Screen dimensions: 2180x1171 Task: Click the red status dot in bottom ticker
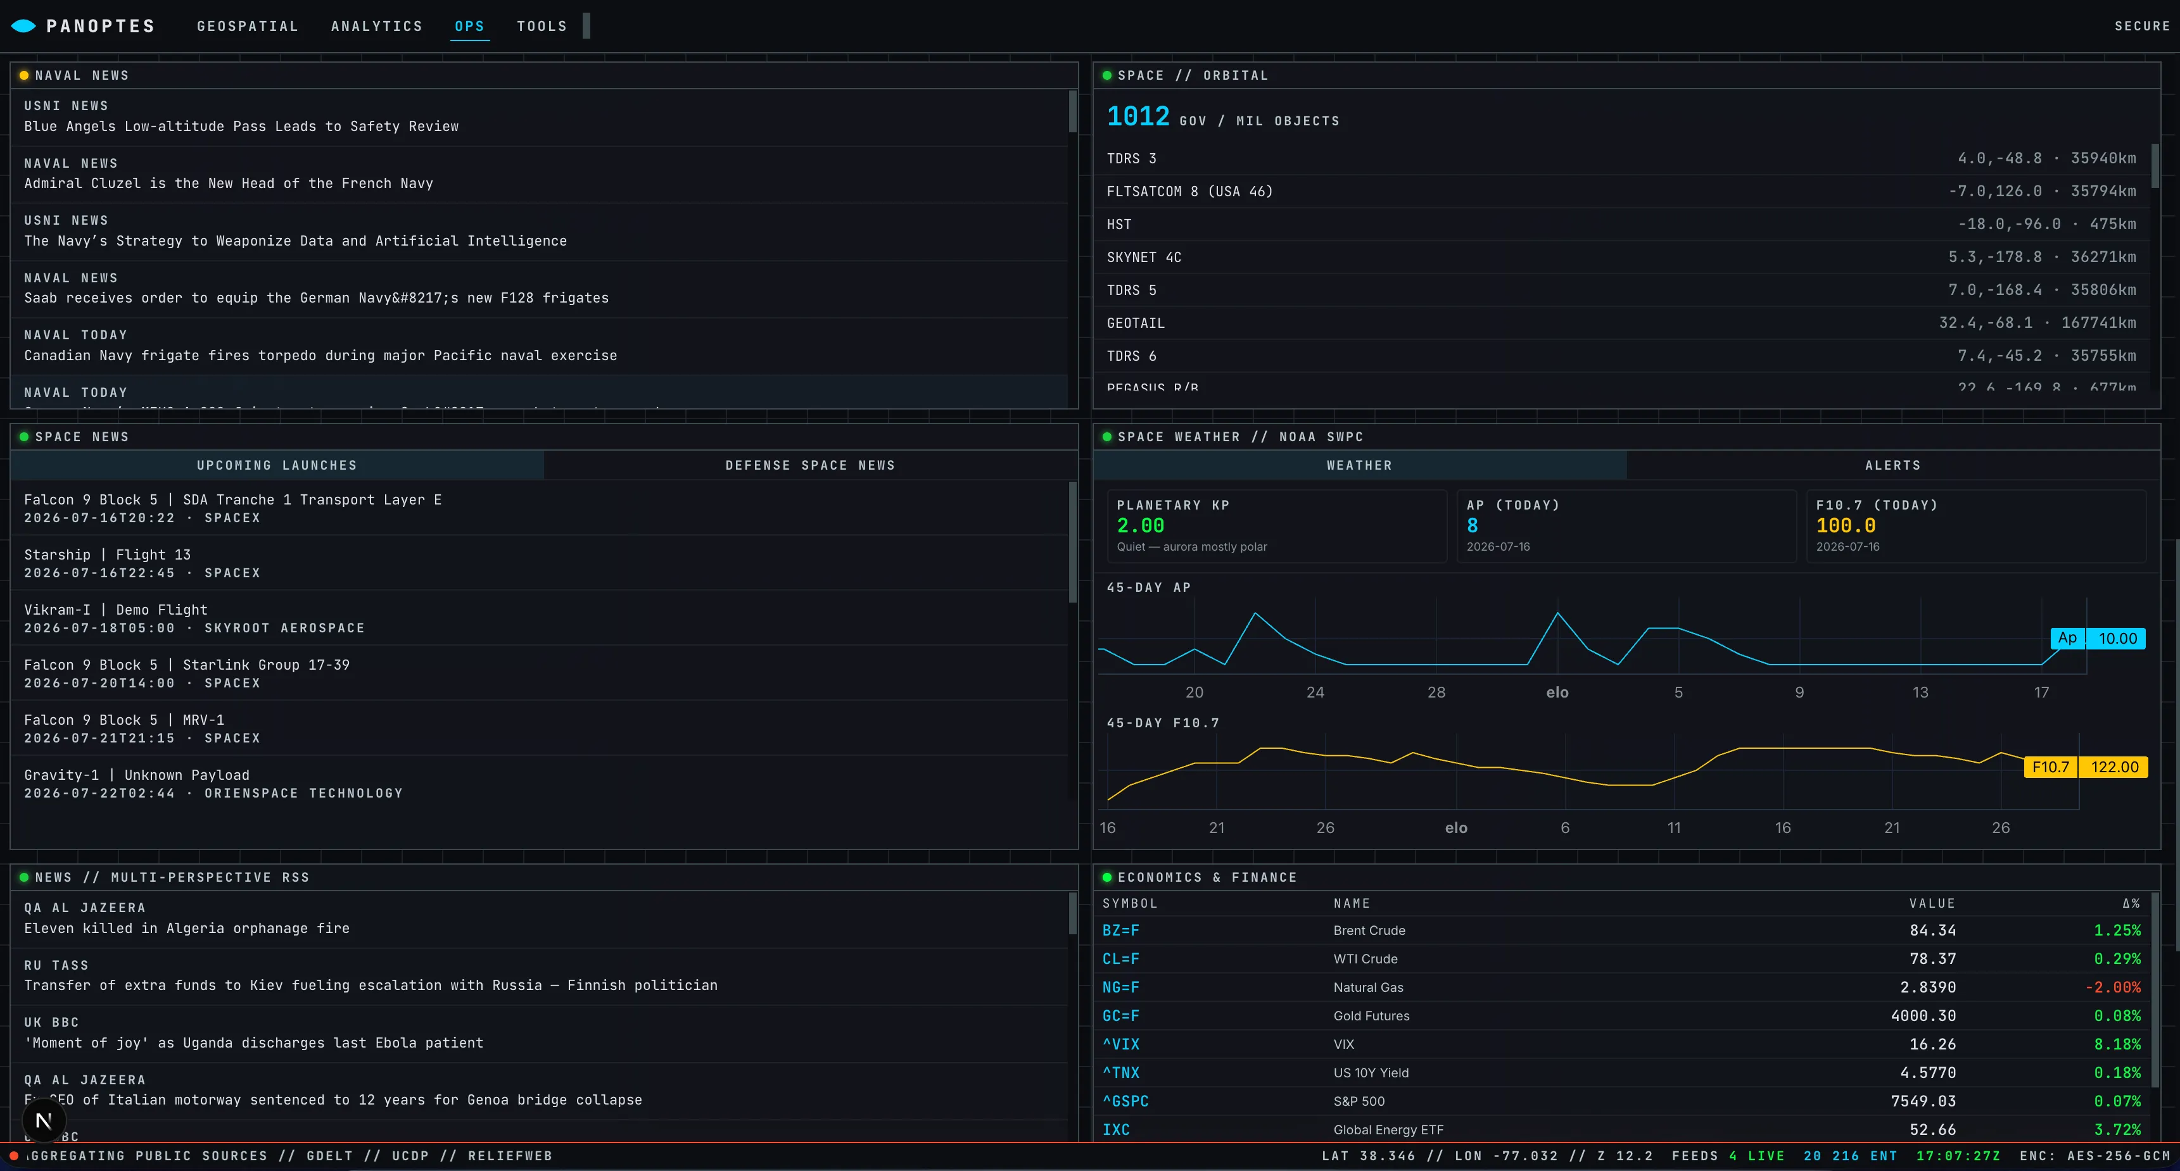(13, 1156)
